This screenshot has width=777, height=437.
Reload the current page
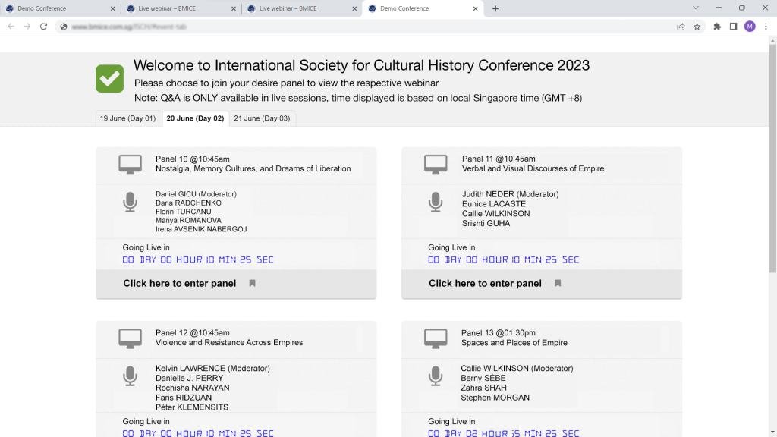43,27
